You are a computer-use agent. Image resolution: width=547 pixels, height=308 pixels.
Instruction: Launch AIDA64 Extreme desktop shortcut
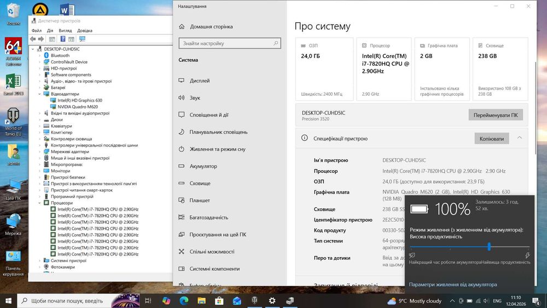pyautogui.click(x=13, y=51)
